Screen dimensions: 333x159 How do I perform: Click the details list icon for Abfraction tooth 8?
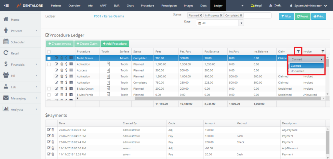(71, 76)
